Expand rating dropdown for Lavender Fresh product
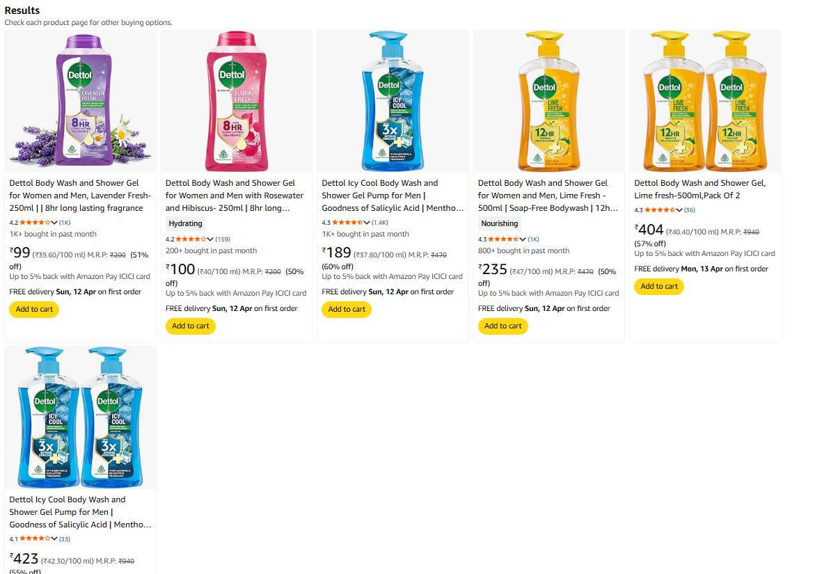The height and width of the screenshot is (574, 831). [x=55, y=223]
